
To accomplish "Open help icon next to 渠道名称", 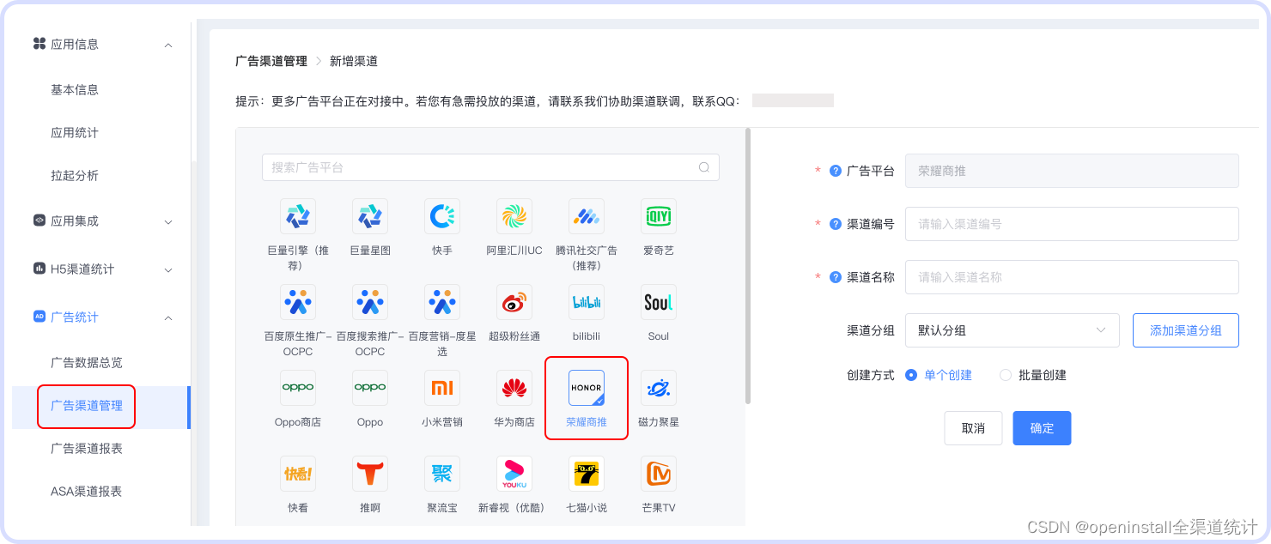I will pos(835,277).
